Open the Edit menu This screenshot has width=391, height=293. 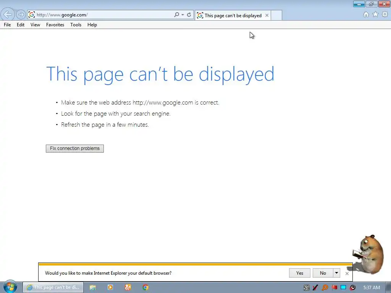pos(21,25)
